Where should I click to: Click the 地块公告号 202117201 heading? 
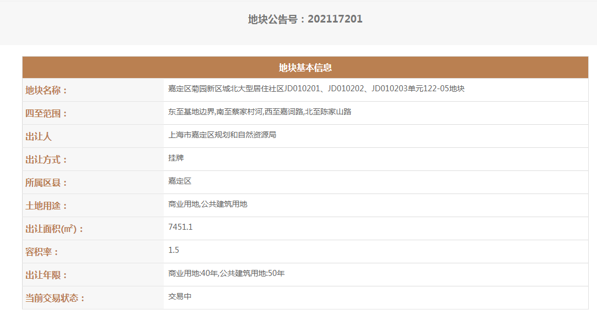(305, 19)
